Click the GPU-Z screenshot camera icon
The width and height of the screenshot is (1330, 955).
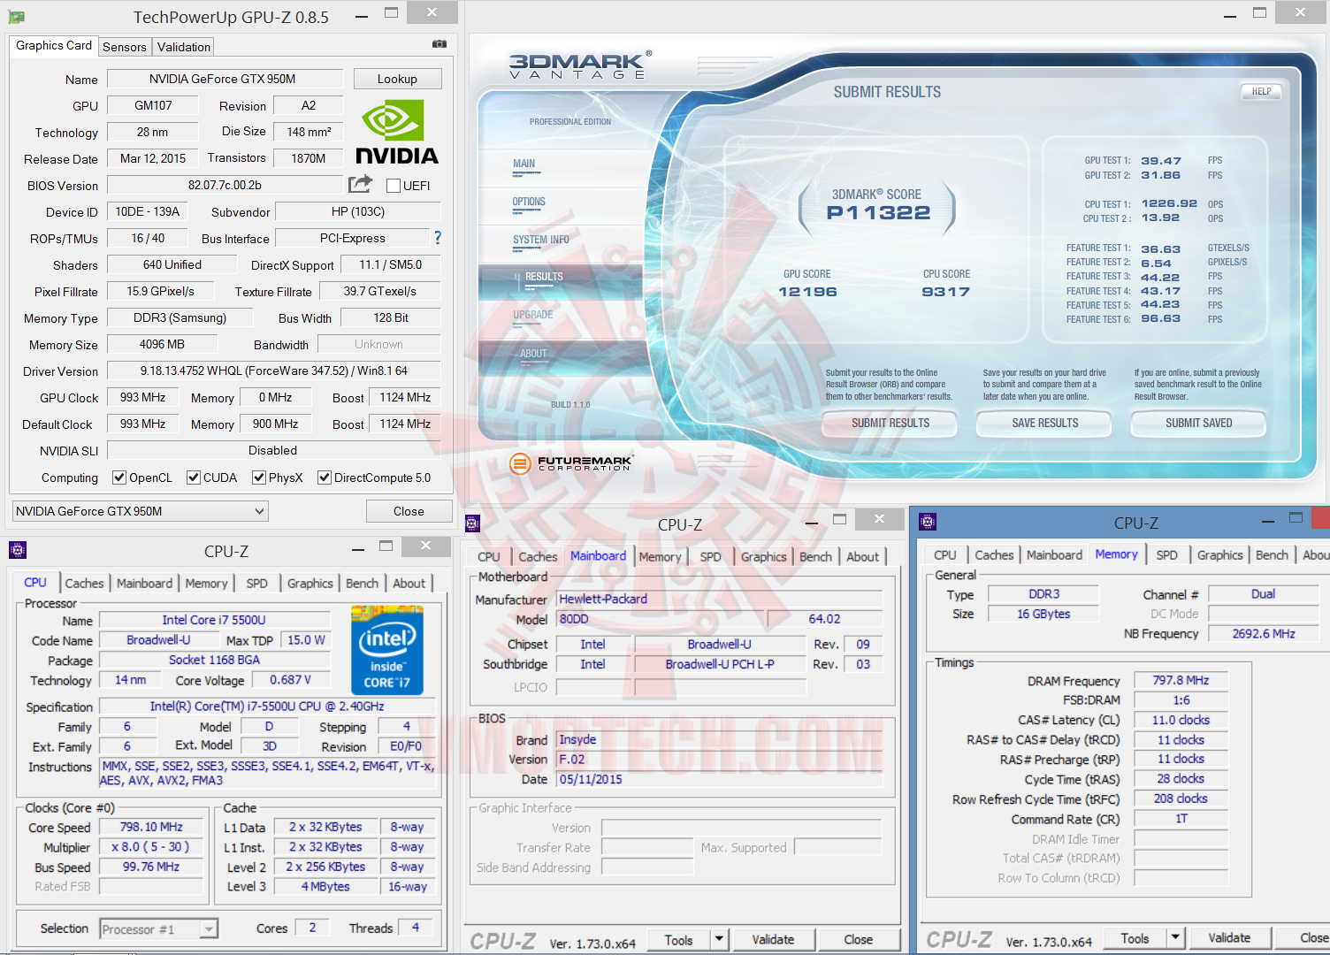[440, 44]
